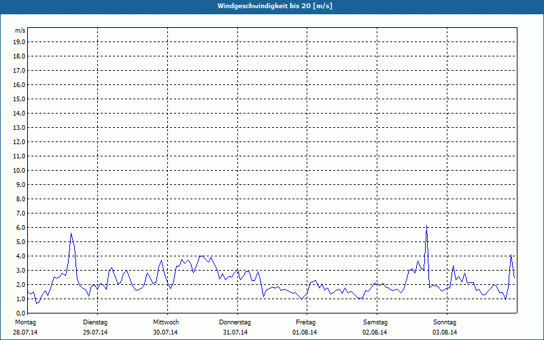The width and height of the screenshot is (544, 340).
Task: Click the 5,0 axis value
Action: point(20,241)
